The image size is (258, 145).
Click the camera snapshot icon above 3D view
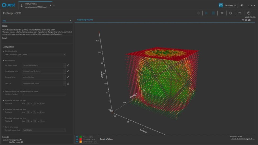pos(249,20)
